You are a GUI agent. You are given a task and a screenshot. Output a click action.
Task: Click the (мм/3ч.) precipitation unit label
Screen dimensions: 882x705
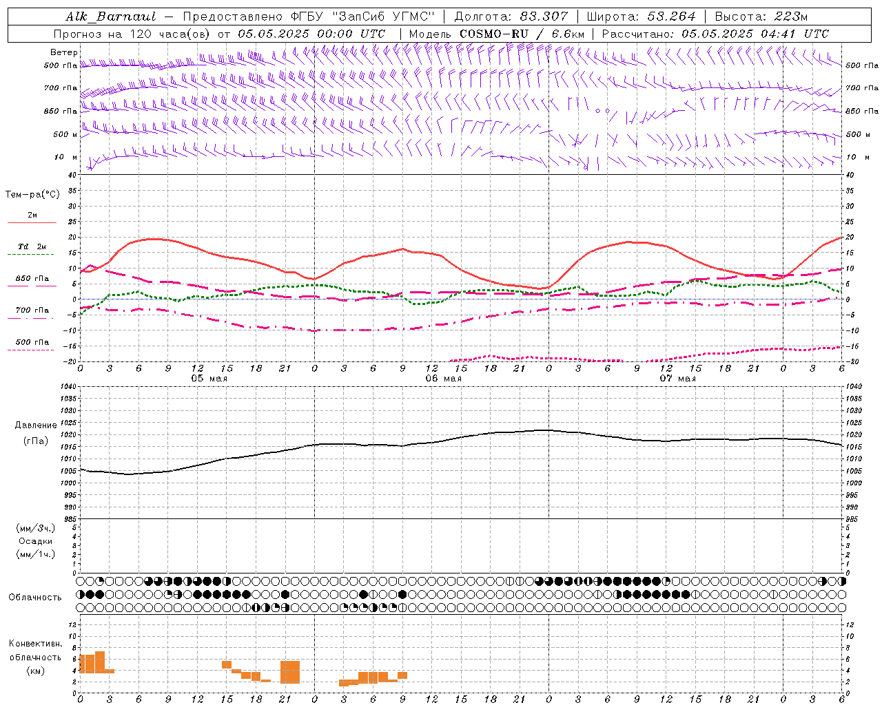[x=36, y=528]
